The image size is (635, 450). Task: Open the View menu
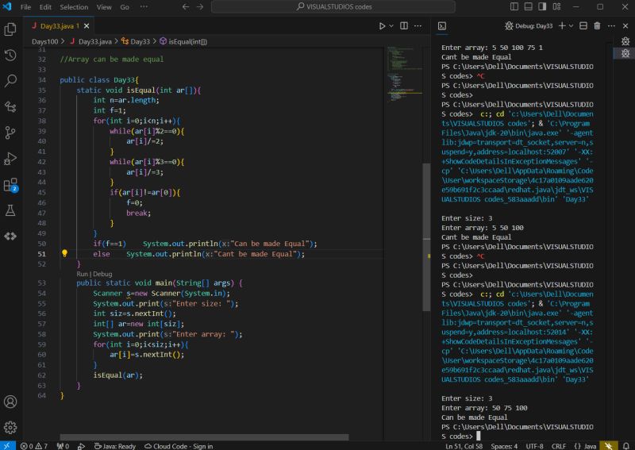click(x=104, y=7)
